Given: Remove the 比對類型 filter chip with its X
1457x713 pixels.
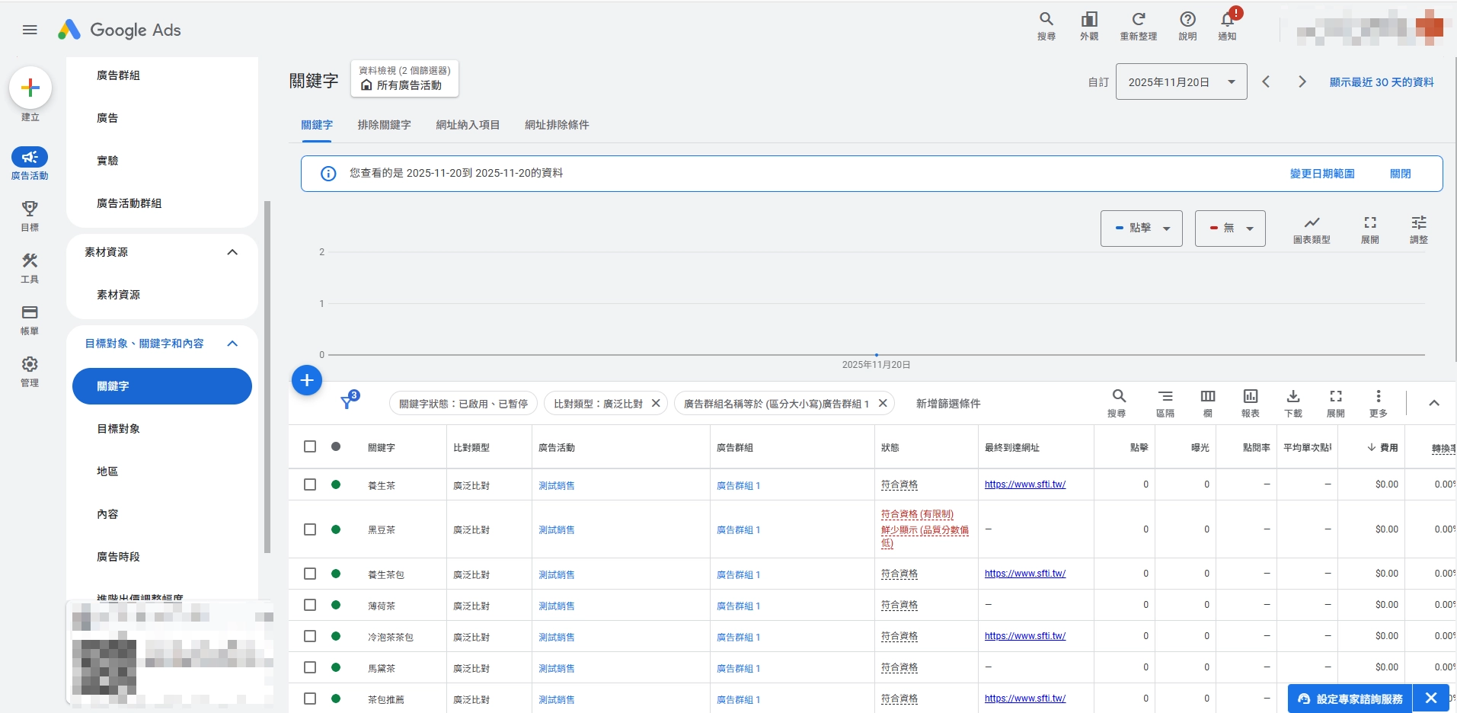Looking at the screenshot, I should [657, 403].
